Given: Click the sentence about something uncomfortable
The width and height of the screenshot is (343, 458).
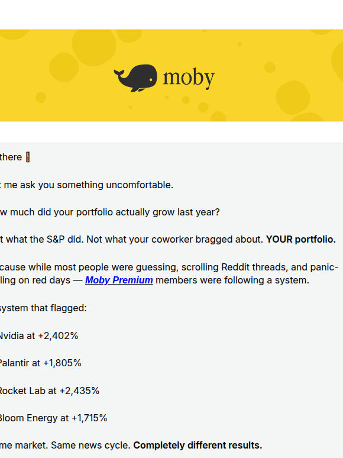Looking at the screenshot, I should pyautogui.click(x=87, y=185).
